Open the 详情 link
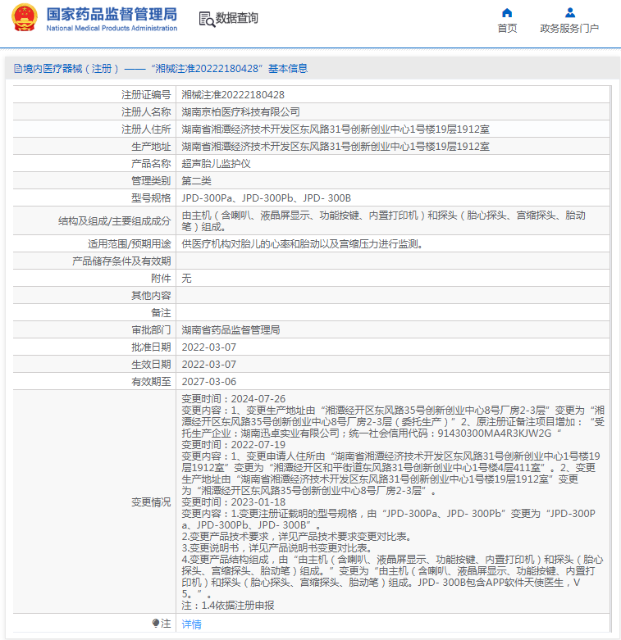 point(191,624)
